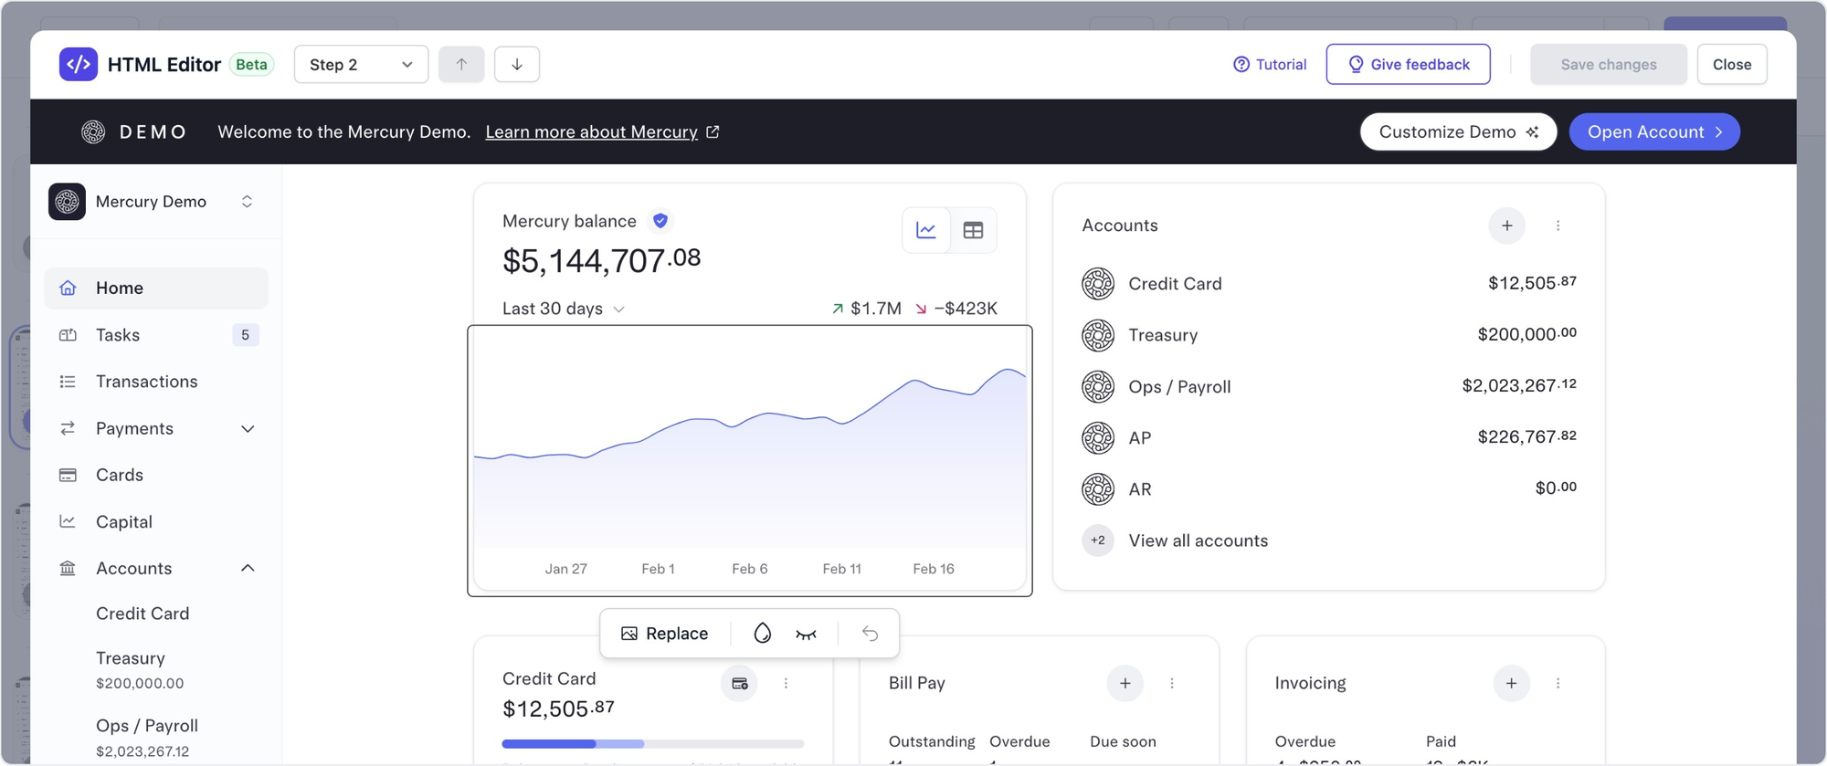Click the $1.7M inflow indicator
The width and height of the screenshot is (1827, 766).
coord(866,309)
